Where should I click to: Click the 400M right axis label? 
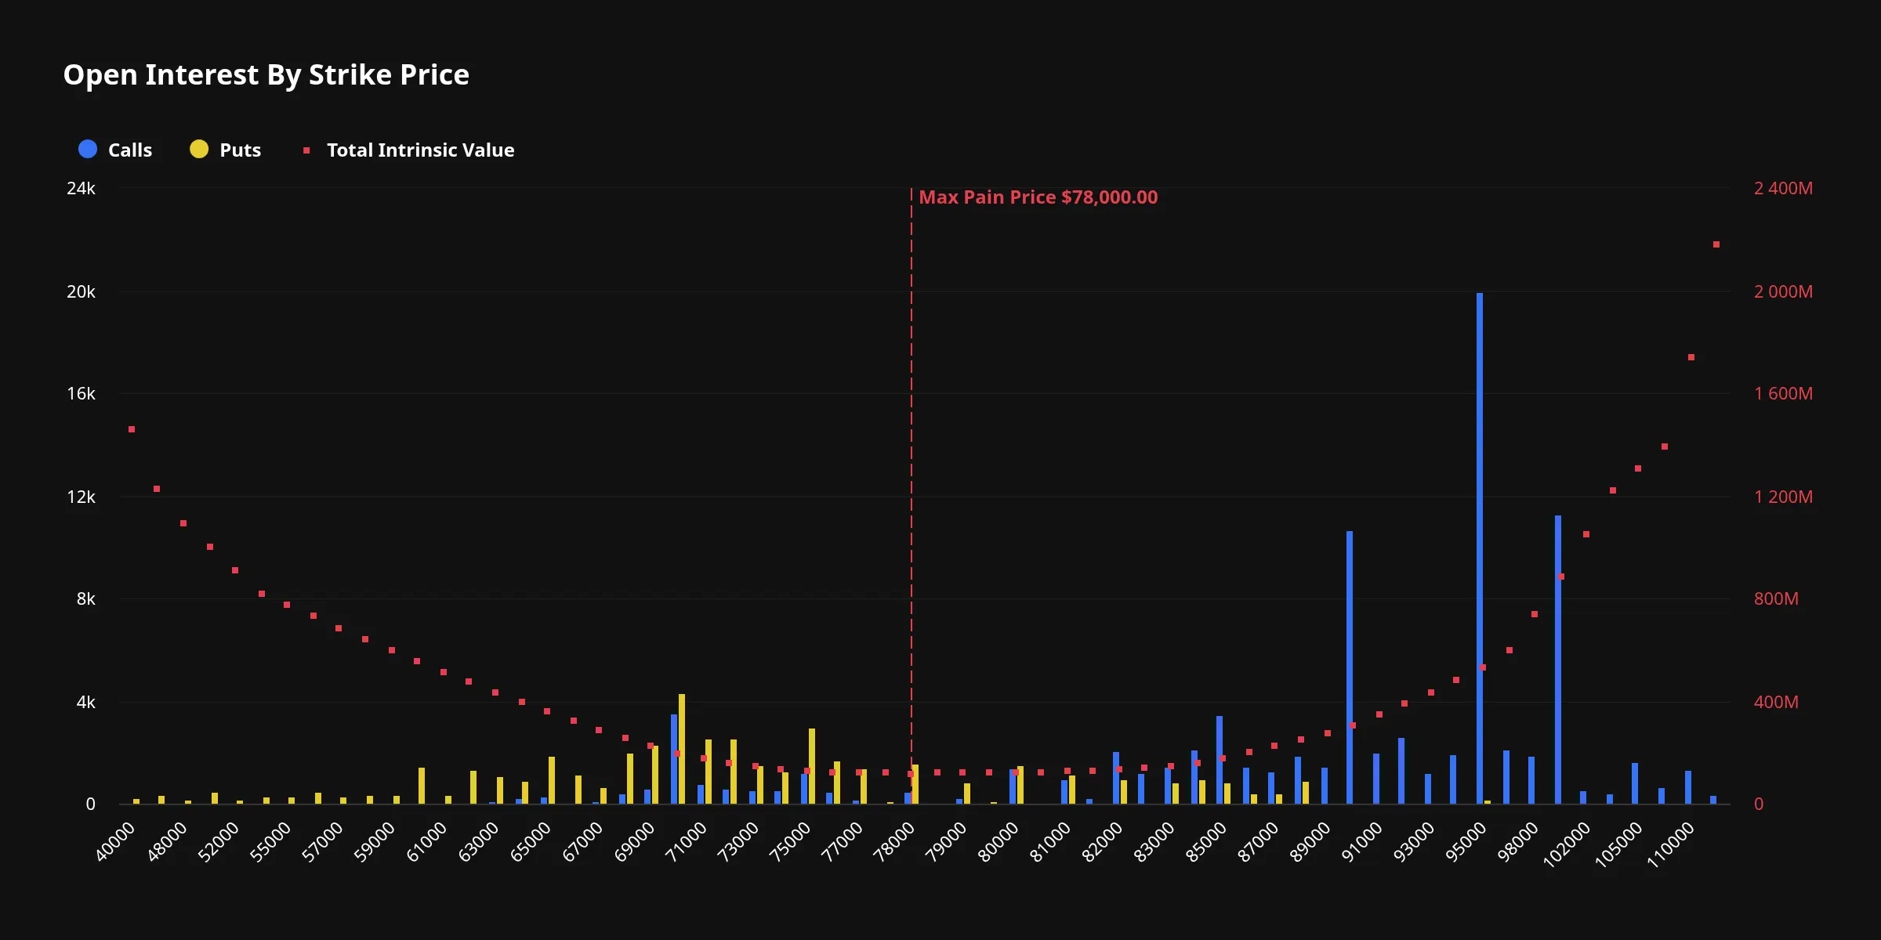(1776, 702)
